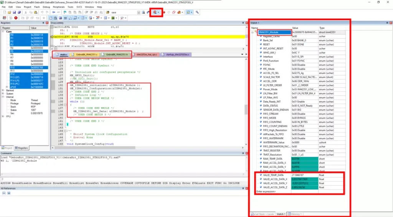Click the Reset CPU toolbar icon
The image size is (393, 217).
(x=4, y=18)
